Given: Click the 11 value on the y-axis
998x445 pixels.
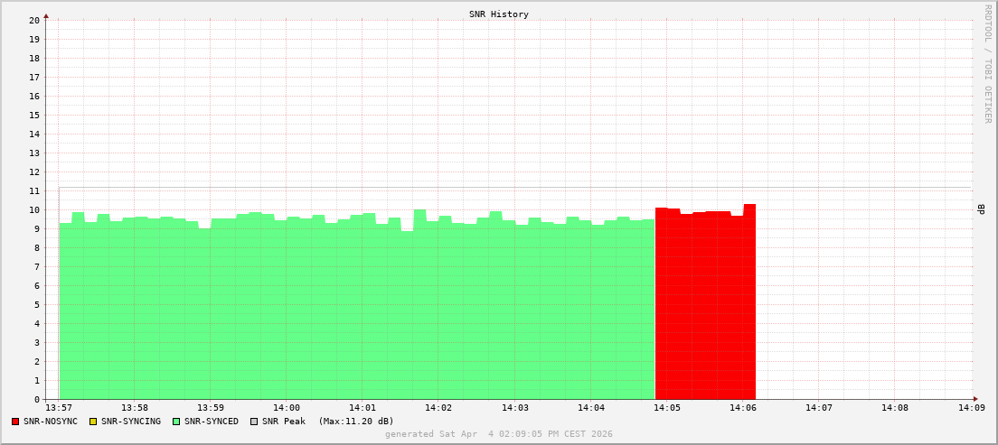Looking at the screenshot, I should [x=33, y=190].
